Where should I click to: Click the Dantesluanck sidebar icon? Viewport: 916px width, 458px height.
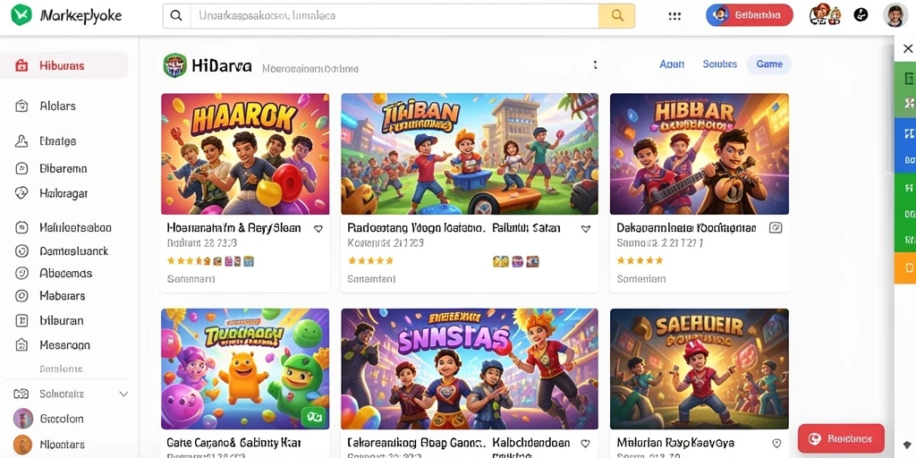(x=21, y=251)
